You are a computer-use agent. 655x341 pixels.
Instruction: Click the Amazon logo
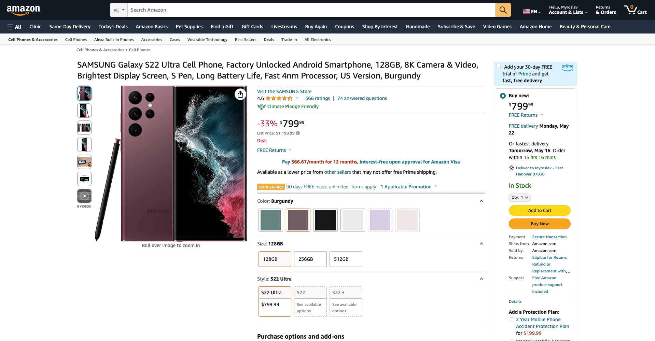tap(23, 10)
